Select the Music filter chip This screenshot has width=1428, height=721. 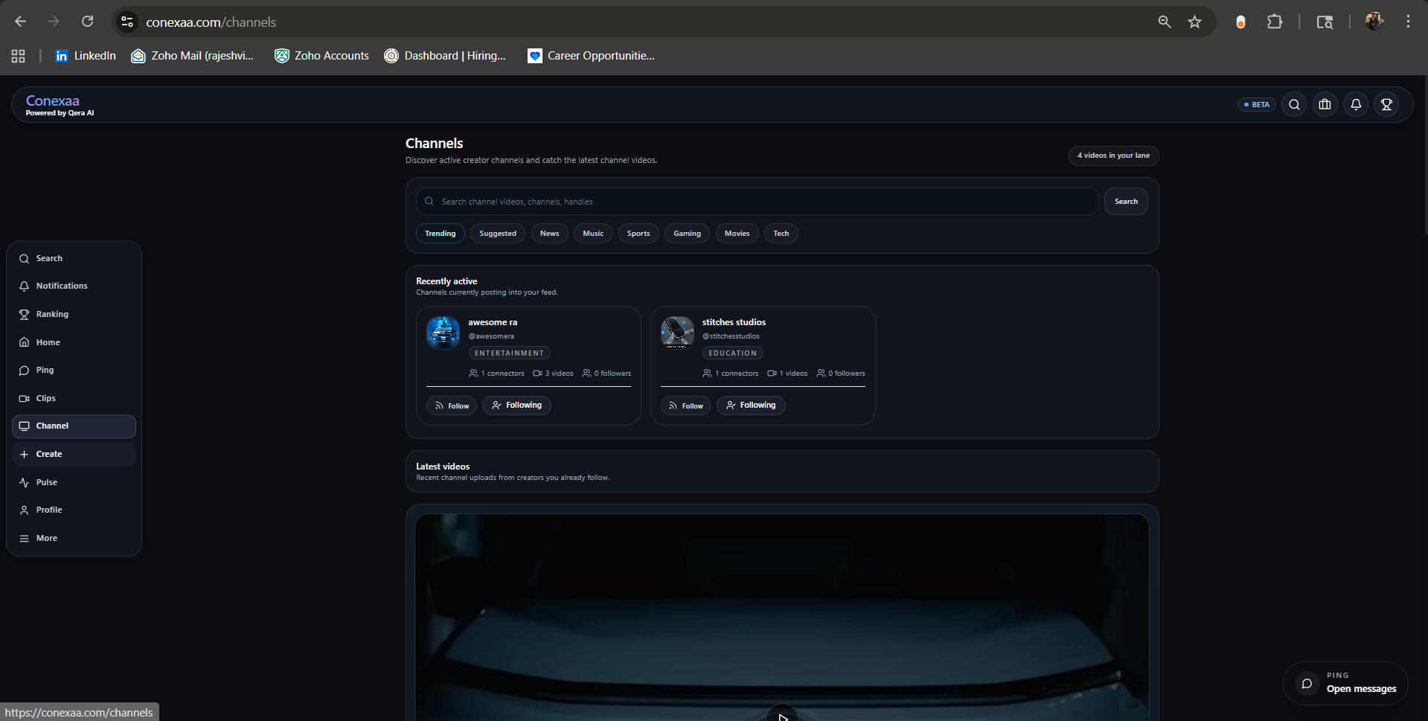593,234
